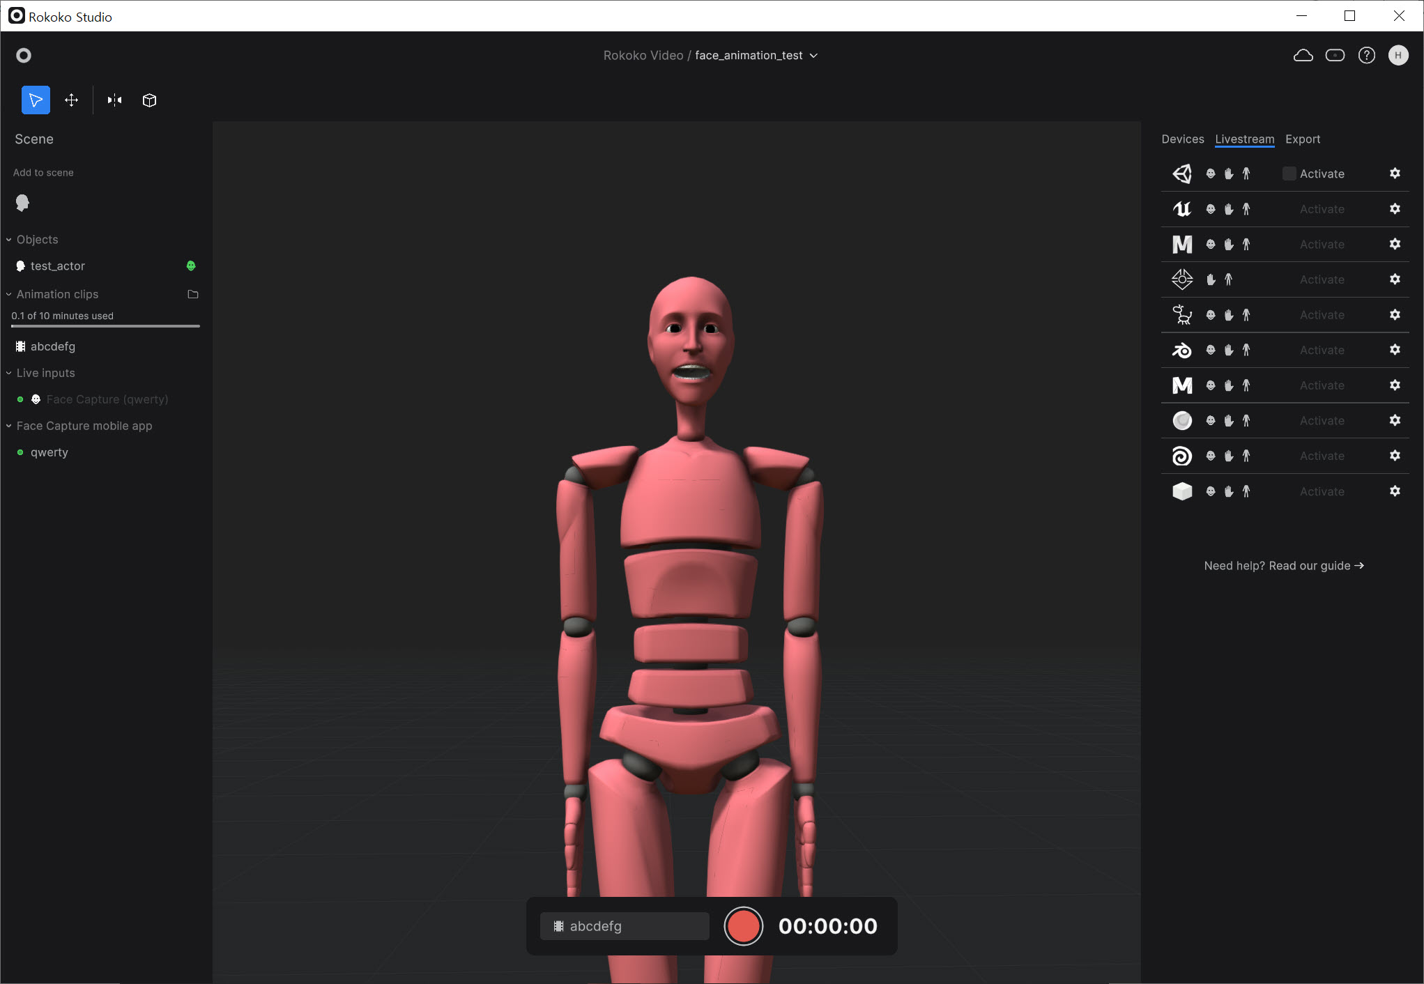The height and width of the screenshot is (984, 1424).
Task: Add an actor head to scene
Action: coord(22,203)
